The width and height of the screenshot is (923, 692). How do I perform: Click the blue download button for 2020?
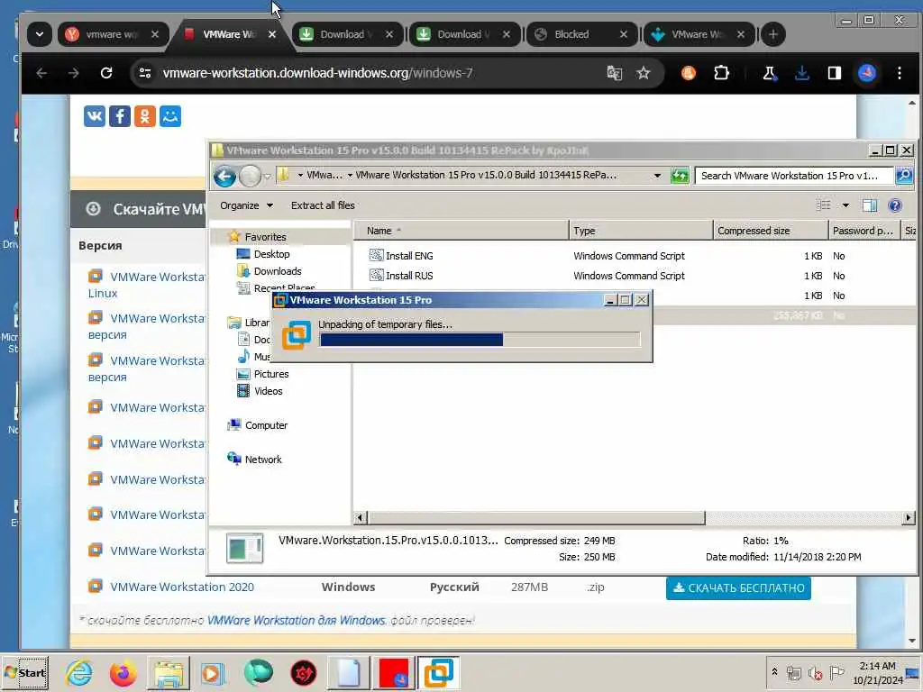click(x=738, y=587)
